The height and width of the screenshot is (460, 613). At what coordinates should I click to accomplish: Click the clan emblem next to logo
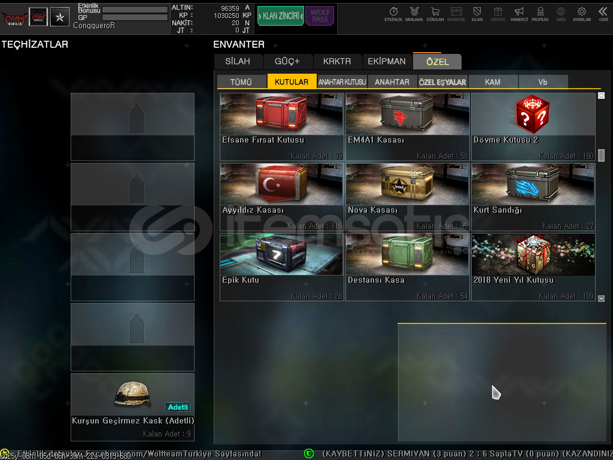[x=38, y=17]
